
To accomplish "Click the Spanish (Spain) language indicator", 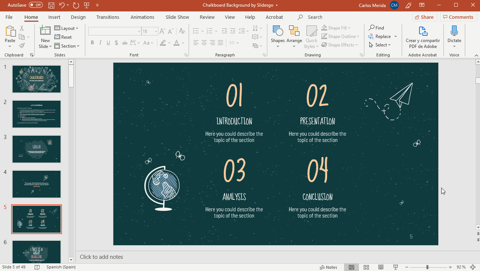I will (61, 267).
